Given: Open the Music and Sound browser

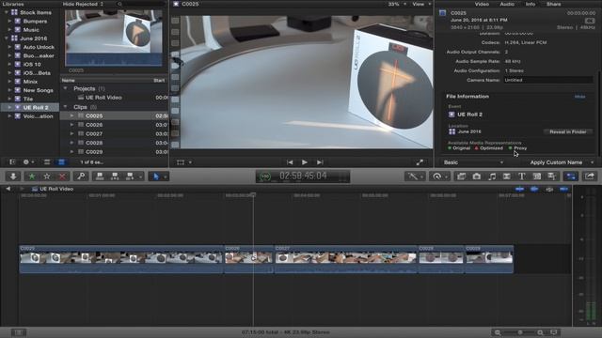Looking at the screenshot, I should 492,177.
